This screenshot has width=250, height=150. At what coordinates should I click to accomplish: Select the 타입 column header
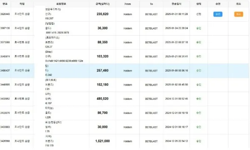[22, 4]
